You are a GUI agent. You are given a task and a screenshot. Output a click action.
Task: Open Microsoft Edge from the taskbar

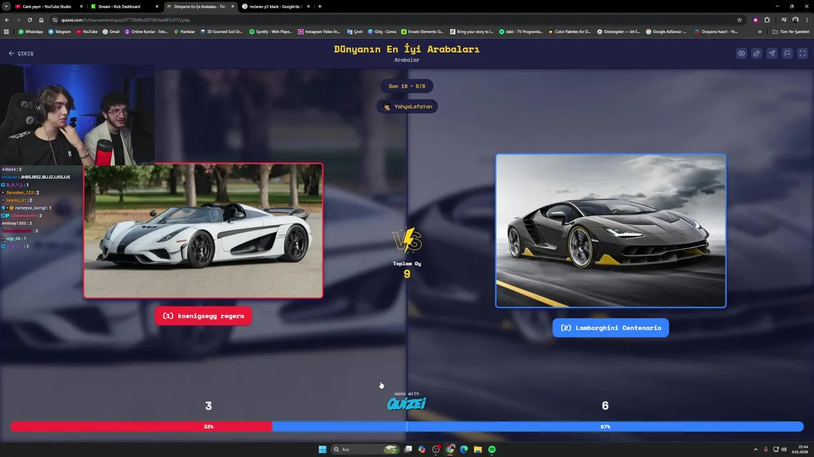pyautogui.click(x=464, y=449)
